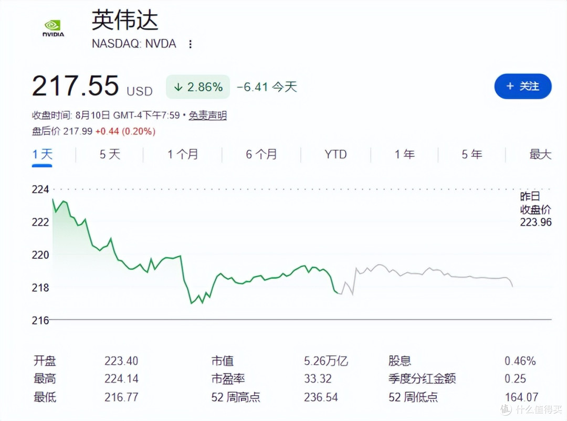The image size is (567, 421).
Task: Switch to the YTD tab
Action: click(335, 154)
